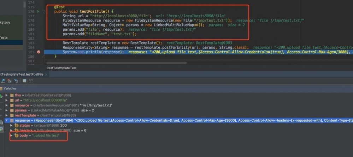Select the RestTestmplateTest.testPostFile debug session tab
Screen dimensions: 353x157
point(22,74)
